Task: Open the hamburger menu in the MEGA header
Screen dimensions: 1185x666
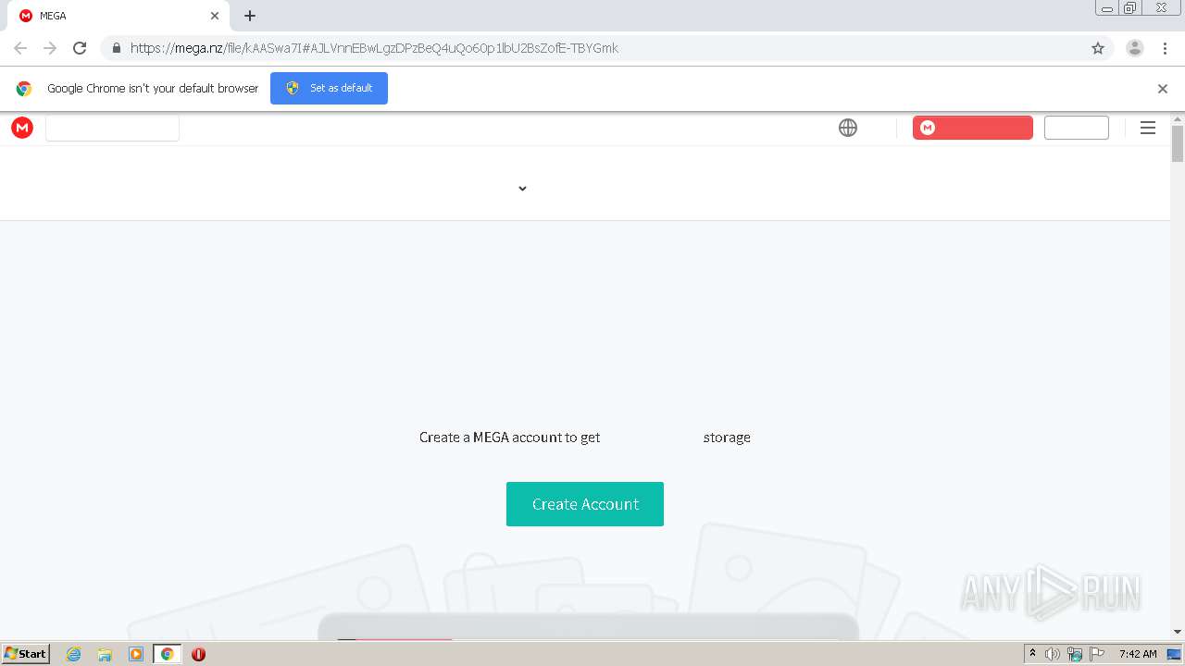Action: point(1148,128)
